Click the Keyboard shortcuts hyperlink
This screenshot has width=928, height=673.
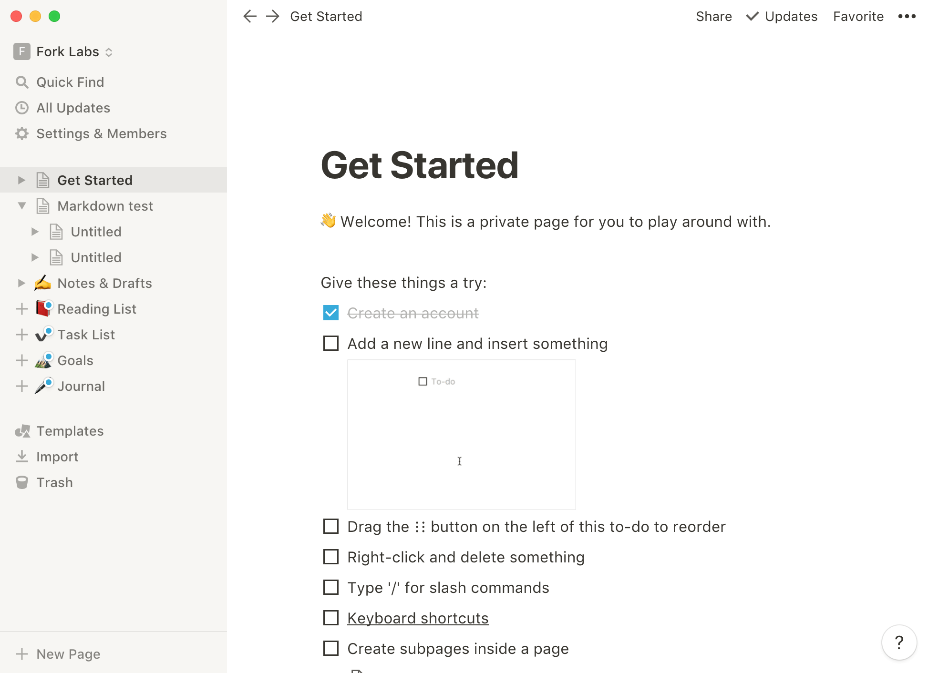[418, 618]
